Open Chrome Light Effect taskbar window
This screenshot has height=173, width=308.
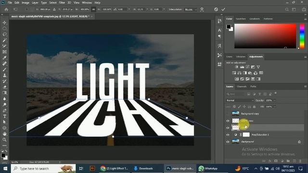click(114, 169)
